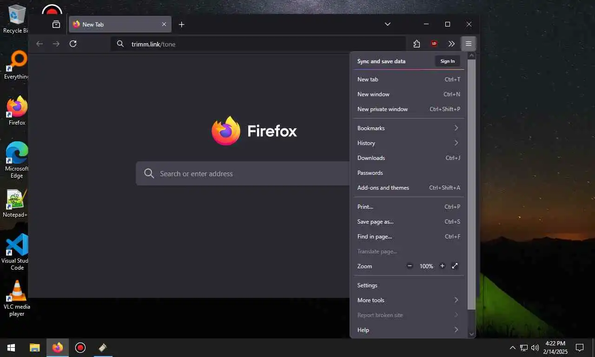Select the Microsoft Edge desktop shortcut
The height and width of the screenshot is (357, 595).
click(17, 160)
